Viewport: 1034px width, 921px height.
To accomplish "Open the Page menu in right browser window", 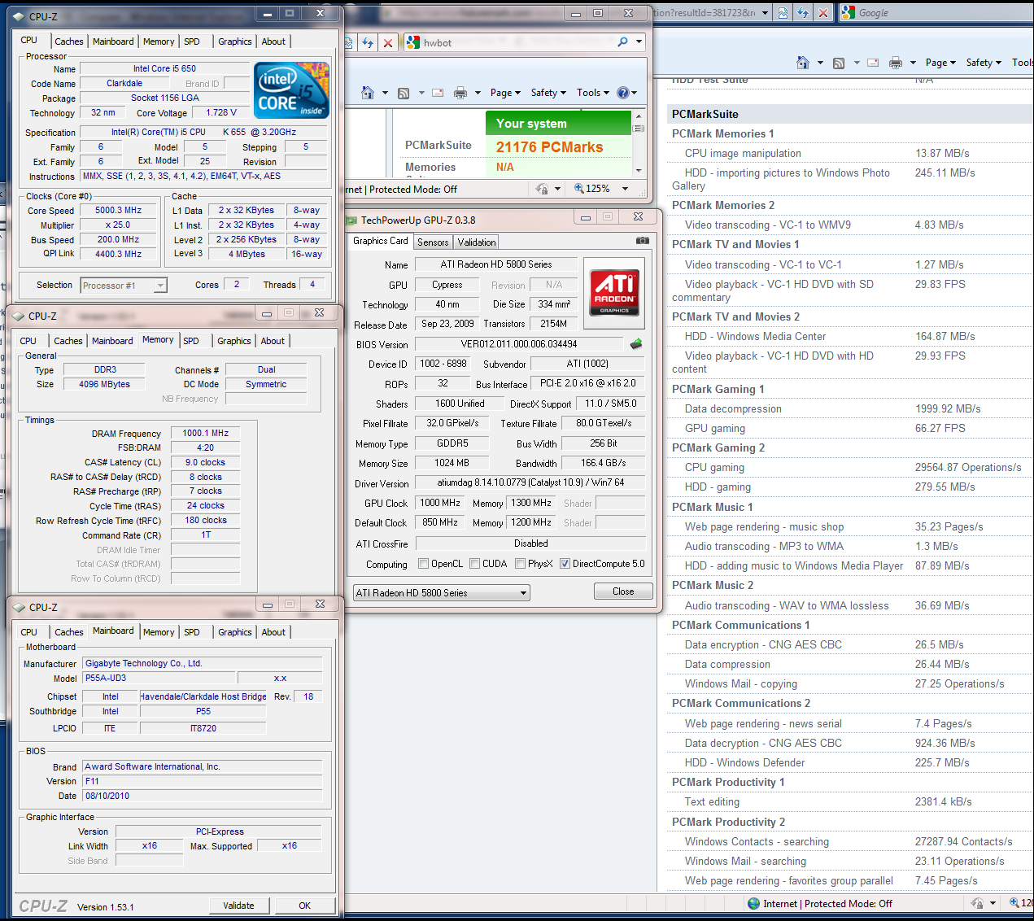I will tap(940, 63).
